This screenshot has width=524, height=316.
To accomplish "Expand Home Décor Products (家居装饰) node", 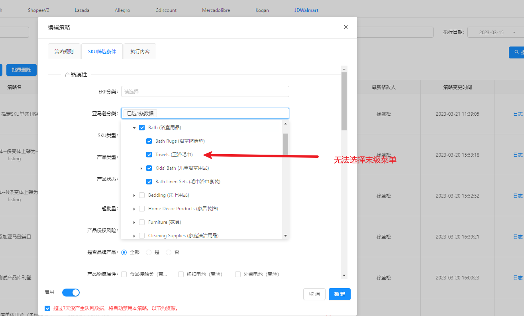I will coord(134,209).
